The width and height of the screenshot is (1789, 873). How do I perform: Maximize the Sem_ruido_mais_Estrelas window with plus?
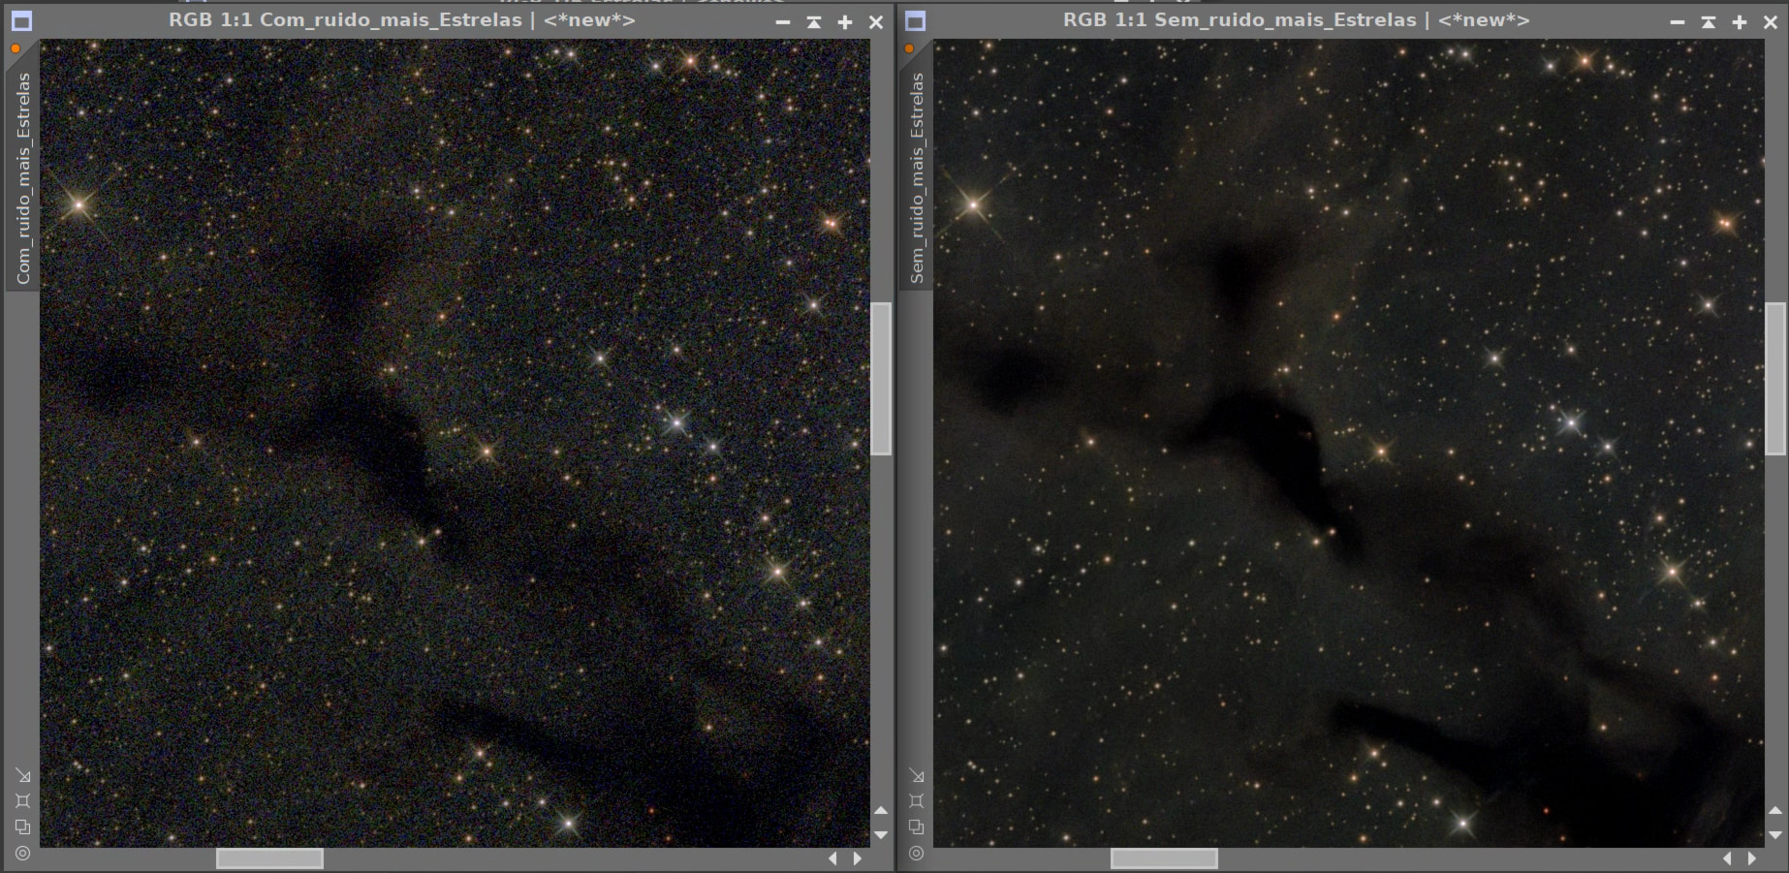point(1740,21)
